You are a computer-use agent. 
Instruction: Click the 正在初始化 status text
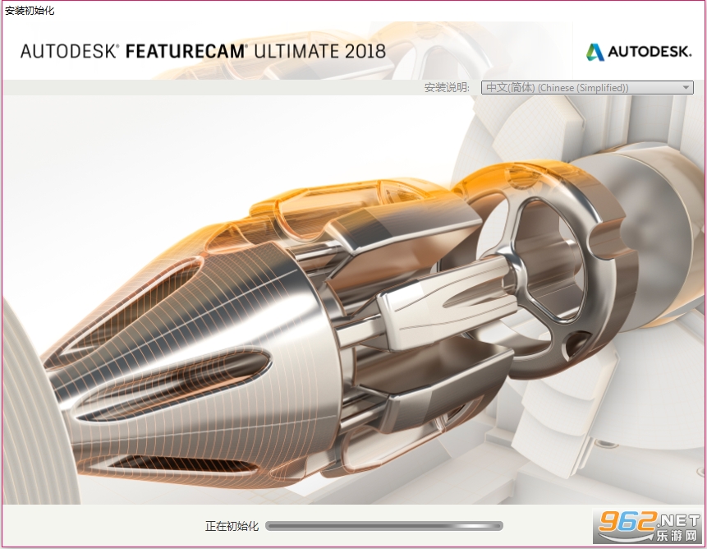(x=232, y=526)
